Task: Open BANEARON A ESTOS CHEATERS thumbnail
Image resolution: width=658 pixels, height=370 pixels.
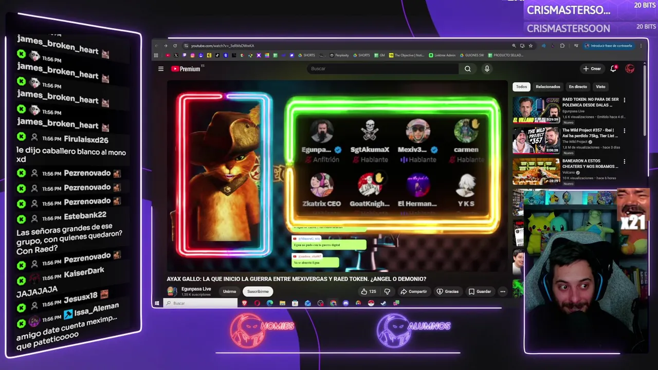Action: pyautogui.click(x=536, y=171)
